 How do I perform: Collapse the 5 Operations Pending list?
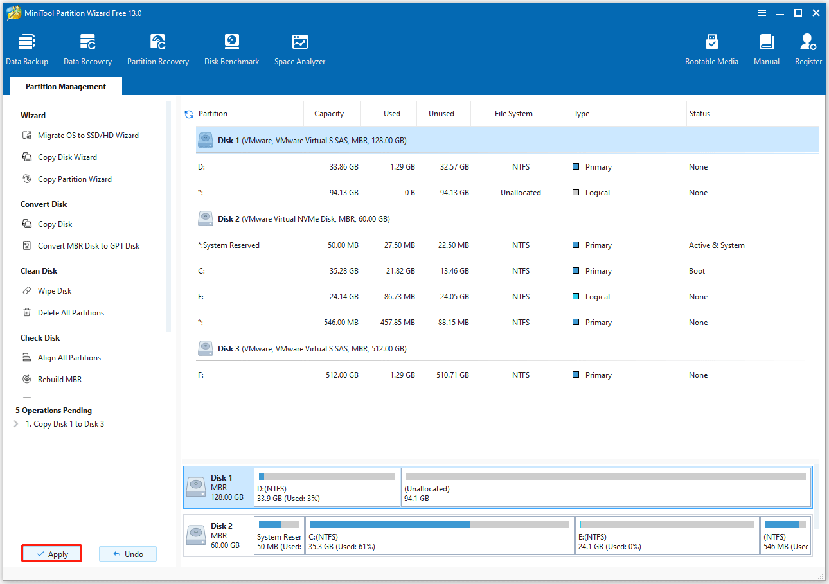pos(54,410)
